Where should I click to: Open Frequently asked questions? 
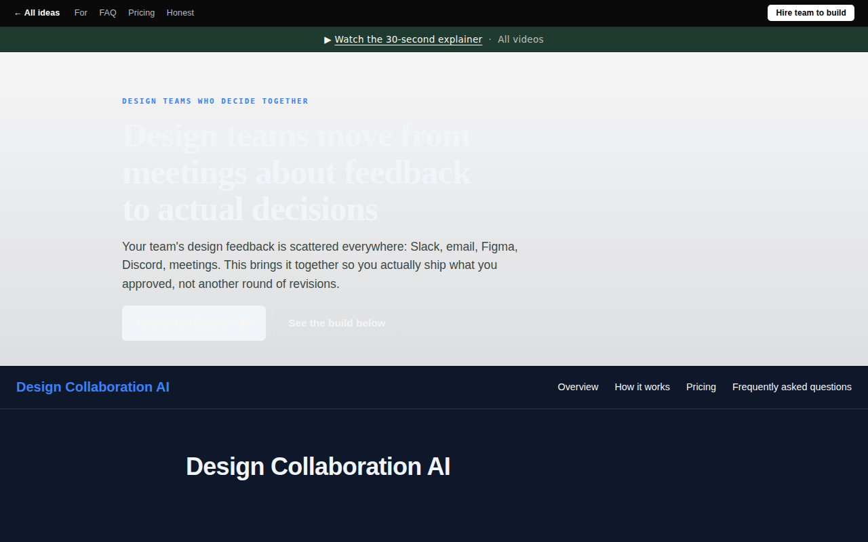792,387
